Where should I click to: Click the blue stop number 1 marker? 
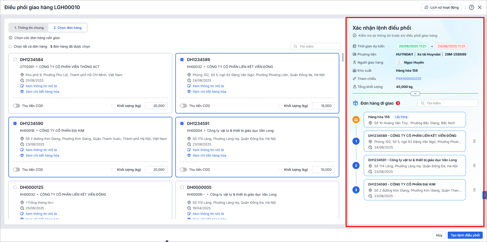click(x=356, y=141)
